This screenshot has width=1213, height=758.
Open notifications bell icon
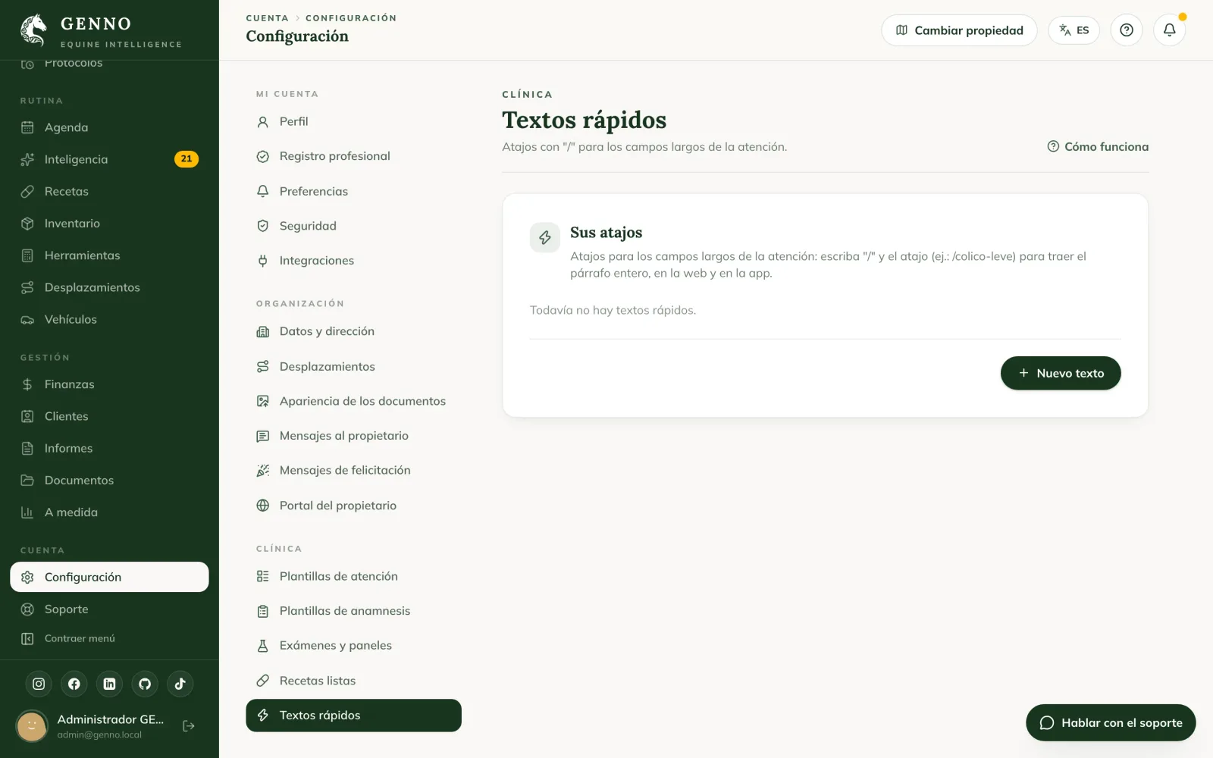click(x=1169, y=30)
